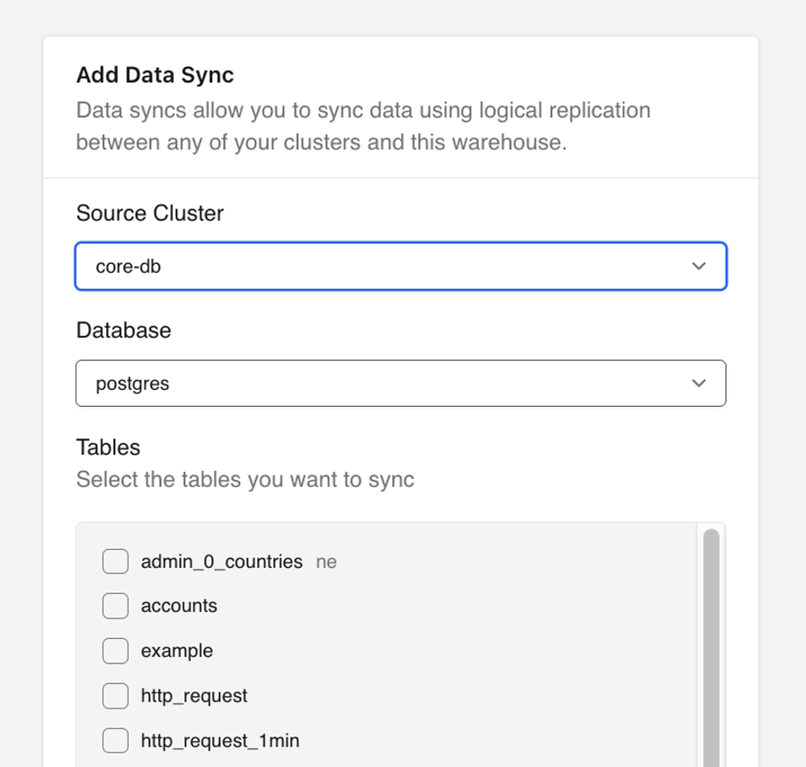
Task: Enable the http_request_1min table checkbox
Action: [115, 740]
